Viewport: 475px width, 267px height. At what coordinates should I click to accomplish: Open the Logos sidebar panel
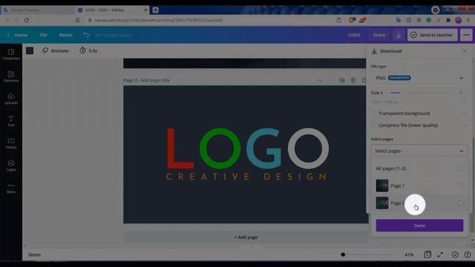click(11, 165)
